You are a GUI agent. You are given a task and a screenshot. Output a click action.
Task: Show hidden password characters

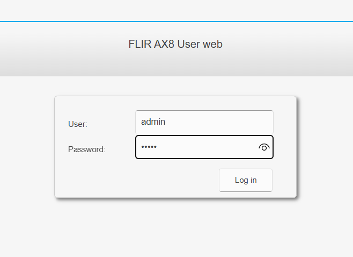pyautogui.click(x=263, y=147)
